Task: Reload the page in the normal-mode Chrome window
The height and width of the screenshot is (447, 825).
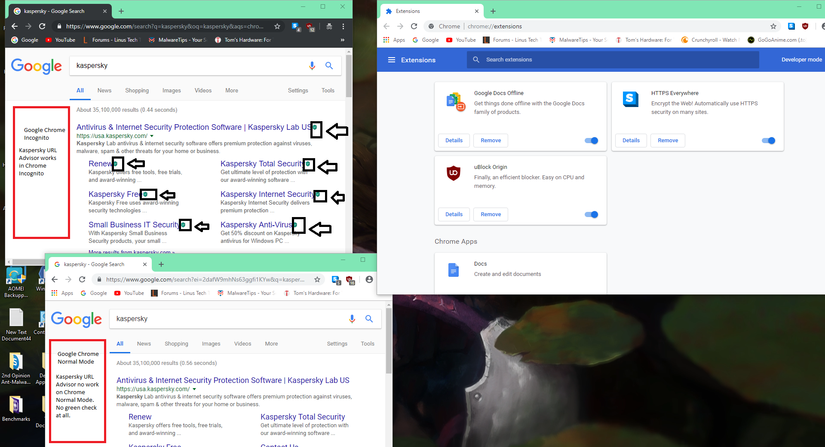Action: pyautogui.click(x=82, y=279)
